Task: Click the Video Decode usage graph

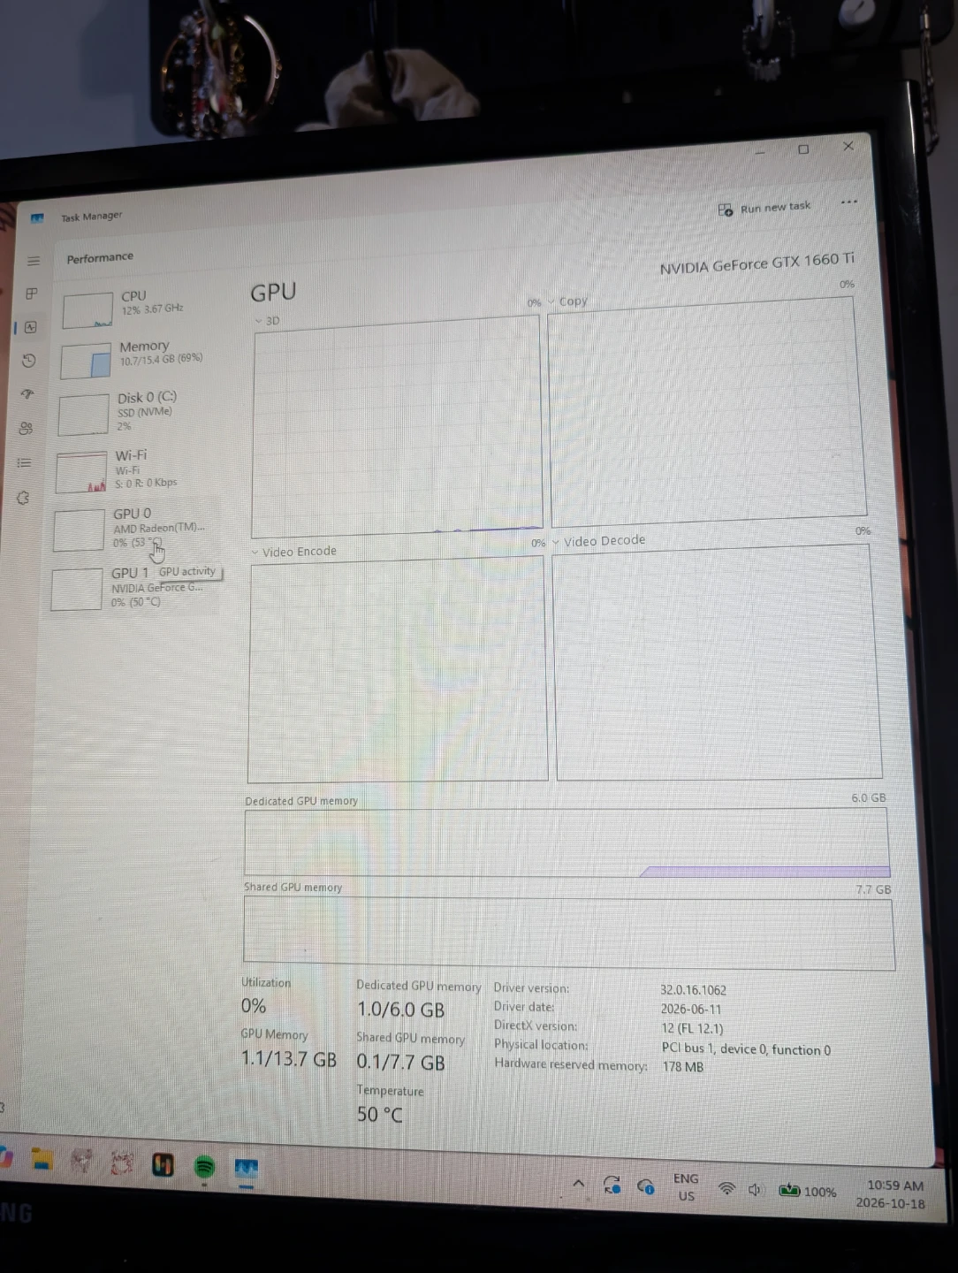Action: click(x=718, y=663)
